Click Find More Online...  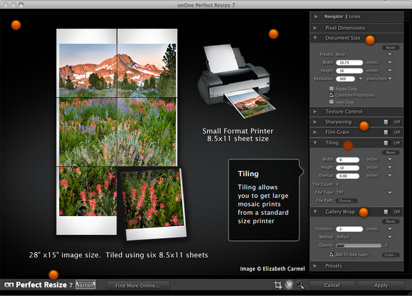pyautogui.click(x=138, y=285)
